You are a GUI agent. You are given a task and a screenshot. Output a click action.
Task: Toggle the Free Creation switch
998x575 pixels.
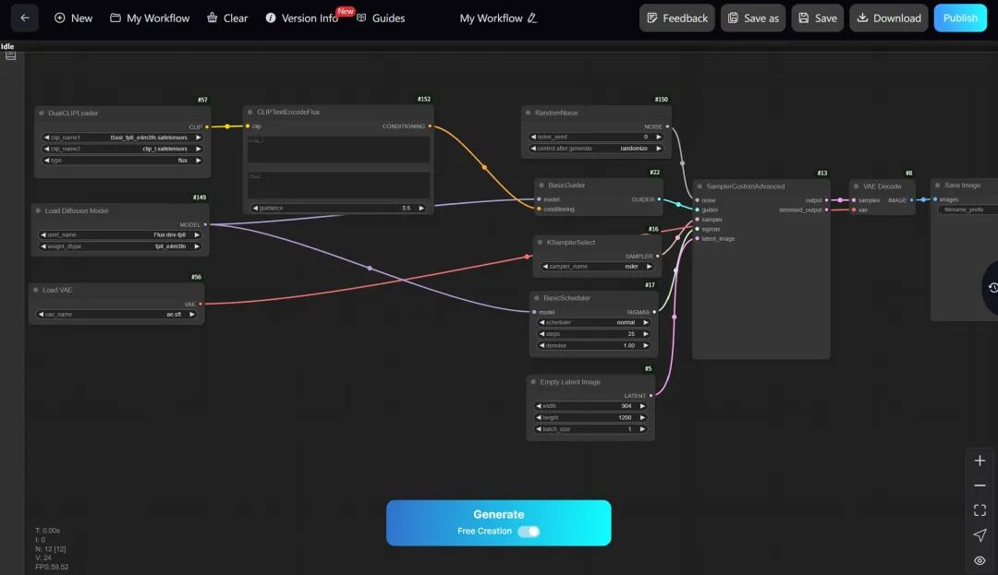pos(529,532)
